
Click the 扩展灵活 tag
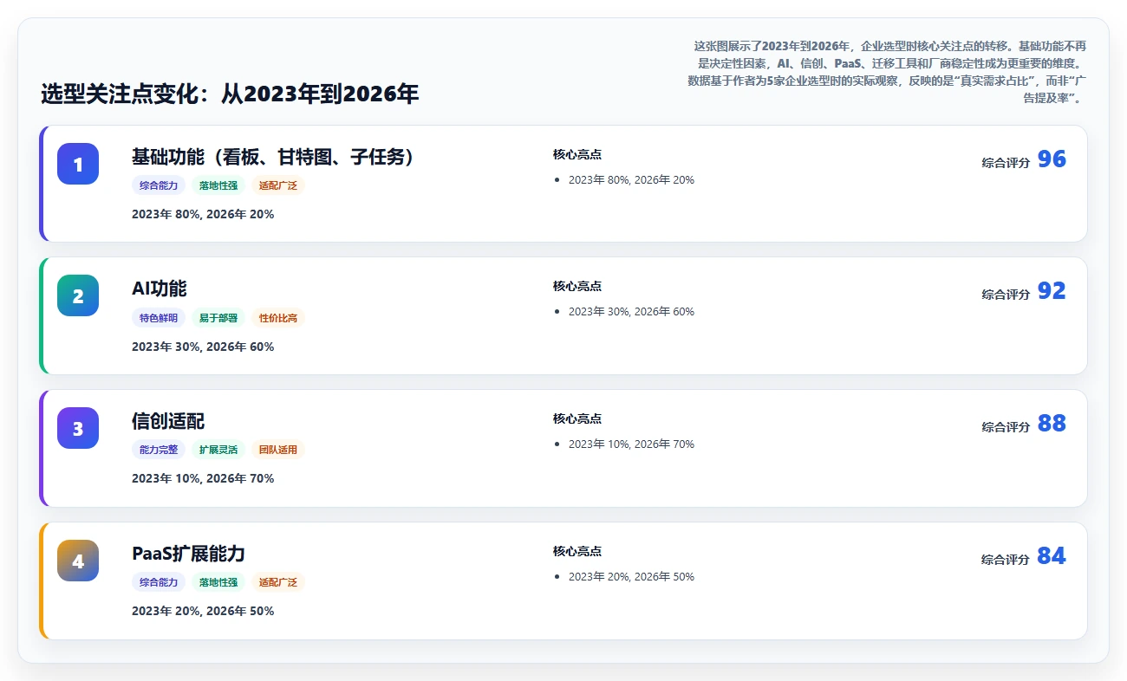[x=218, y=450]
